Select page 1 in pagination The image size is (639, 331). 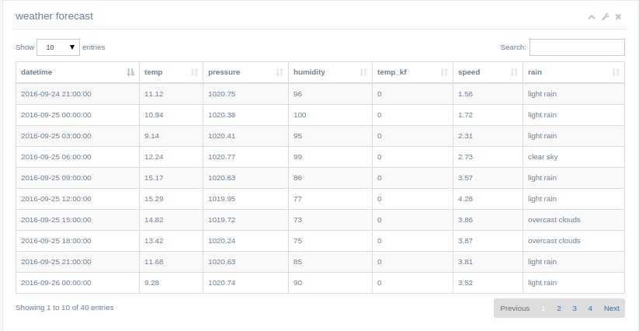pyautogui.click(x=543, y=308)
